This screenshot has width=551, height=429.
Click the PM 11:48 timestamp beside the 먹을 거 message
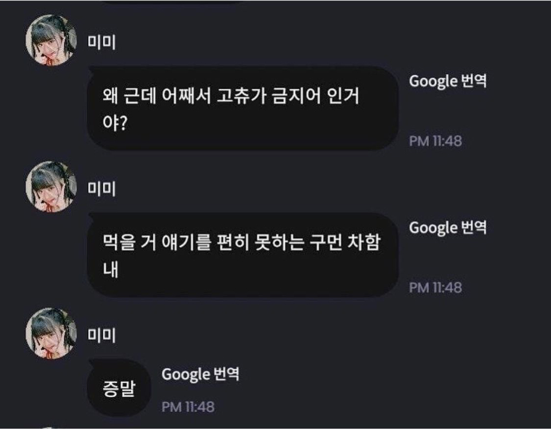click(x=435, y=288)
